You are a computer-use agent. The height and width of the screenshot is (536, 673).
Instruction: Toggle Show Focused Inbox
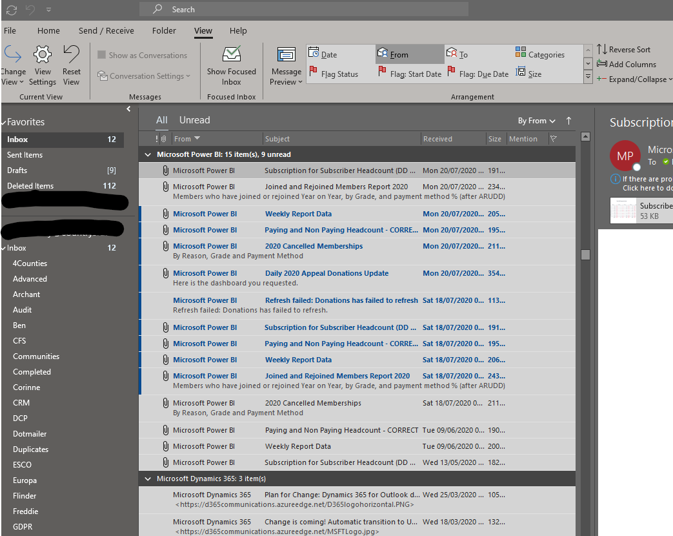232,65
